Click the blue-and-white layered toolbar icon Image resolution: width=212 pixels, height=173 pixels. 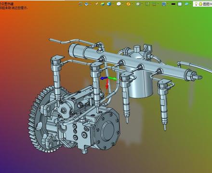pos(87,4)
